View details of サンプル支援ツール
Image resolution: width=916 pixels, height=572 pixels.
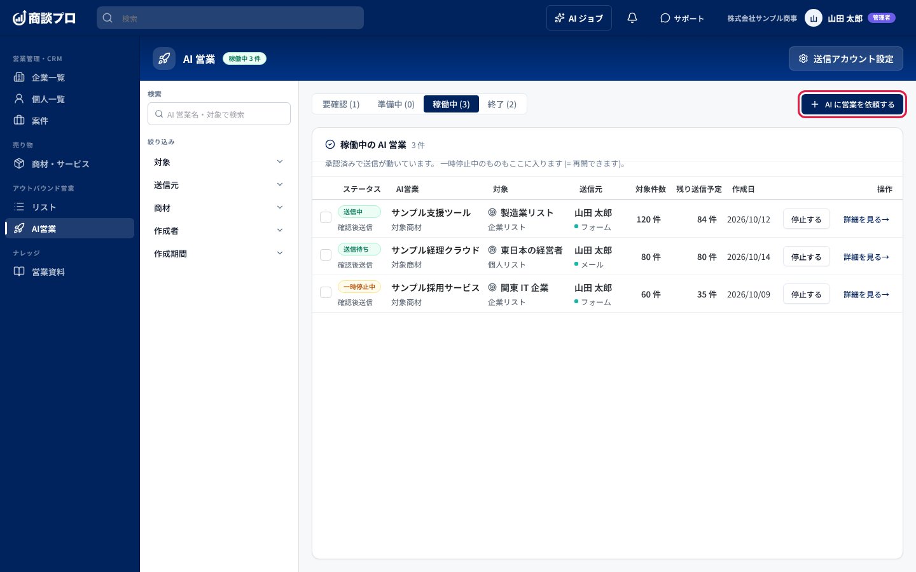(866, 219)
